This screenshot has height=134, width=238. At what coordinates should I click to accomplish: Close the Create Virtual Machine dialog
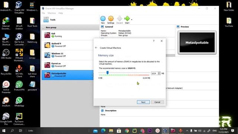coord(162,41)
